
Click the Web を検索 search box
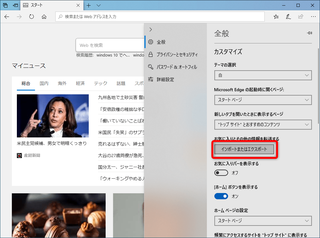click(x=110, y=45)
